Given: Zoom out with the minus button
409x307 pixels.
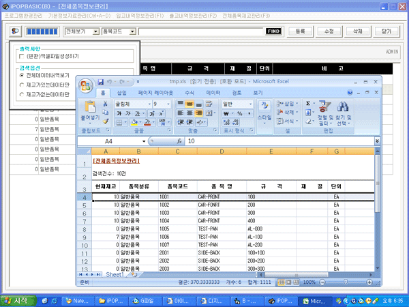Looking at the screenshot, I should coord(322,282).
